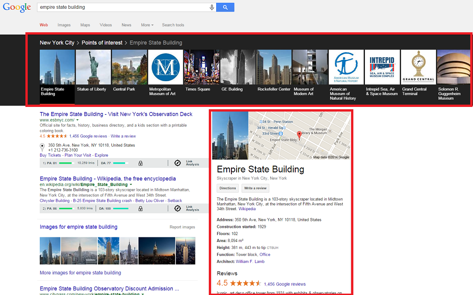The image size is (473, 295).
Task: Click architect William F. Lamb link
Action: pos(250,262)
